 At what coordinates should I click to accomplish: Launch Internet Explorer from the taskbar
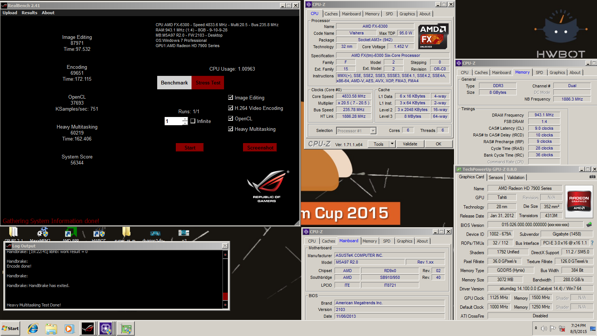pyautogui.click(x=33, y=329)
